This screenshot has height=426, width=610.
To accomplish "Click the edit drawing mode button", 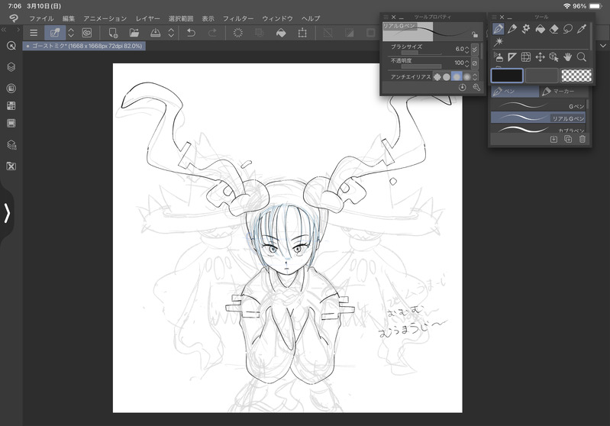I will click(x=55, y=33).
